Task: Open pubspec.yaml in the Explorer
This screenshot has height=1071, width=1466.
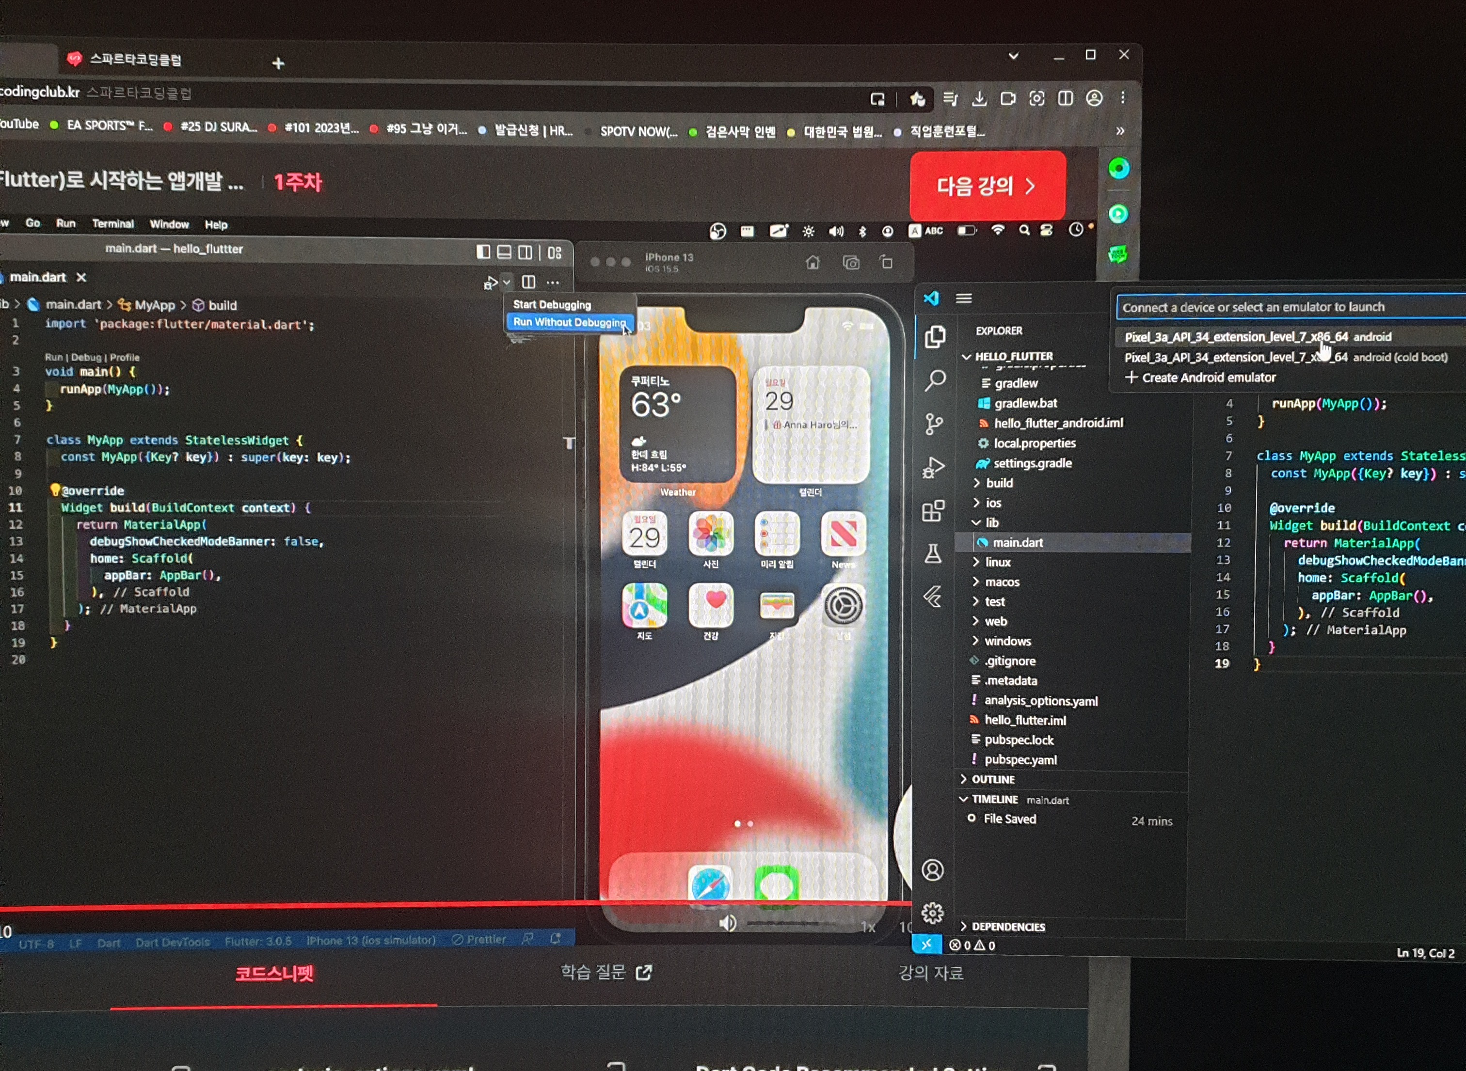Action: pyautogui.click(x=1020, y=760)
